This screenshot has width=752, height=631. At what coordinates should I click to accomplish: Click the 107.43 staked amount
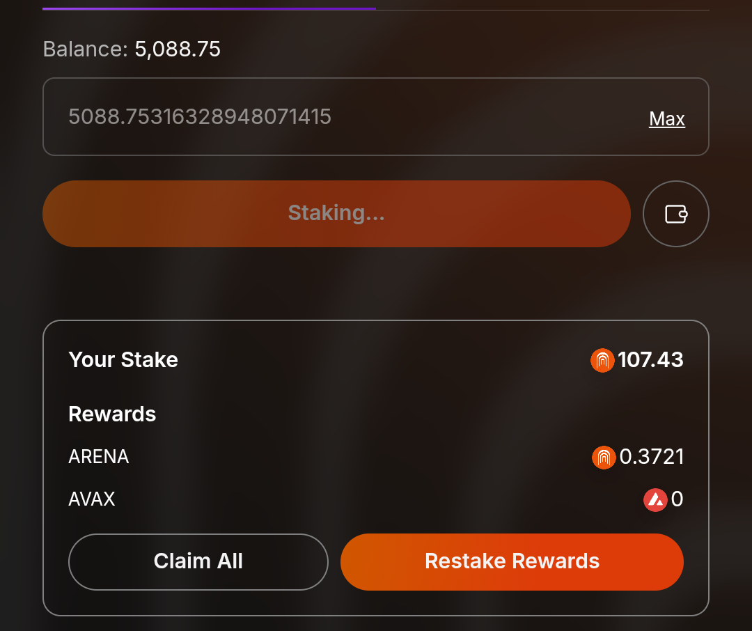coord(650,360)
